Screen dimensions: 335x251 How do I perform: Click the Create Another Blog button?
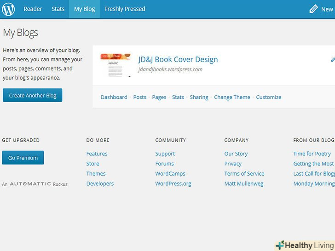pyautogui.click(x=33, y=95)
